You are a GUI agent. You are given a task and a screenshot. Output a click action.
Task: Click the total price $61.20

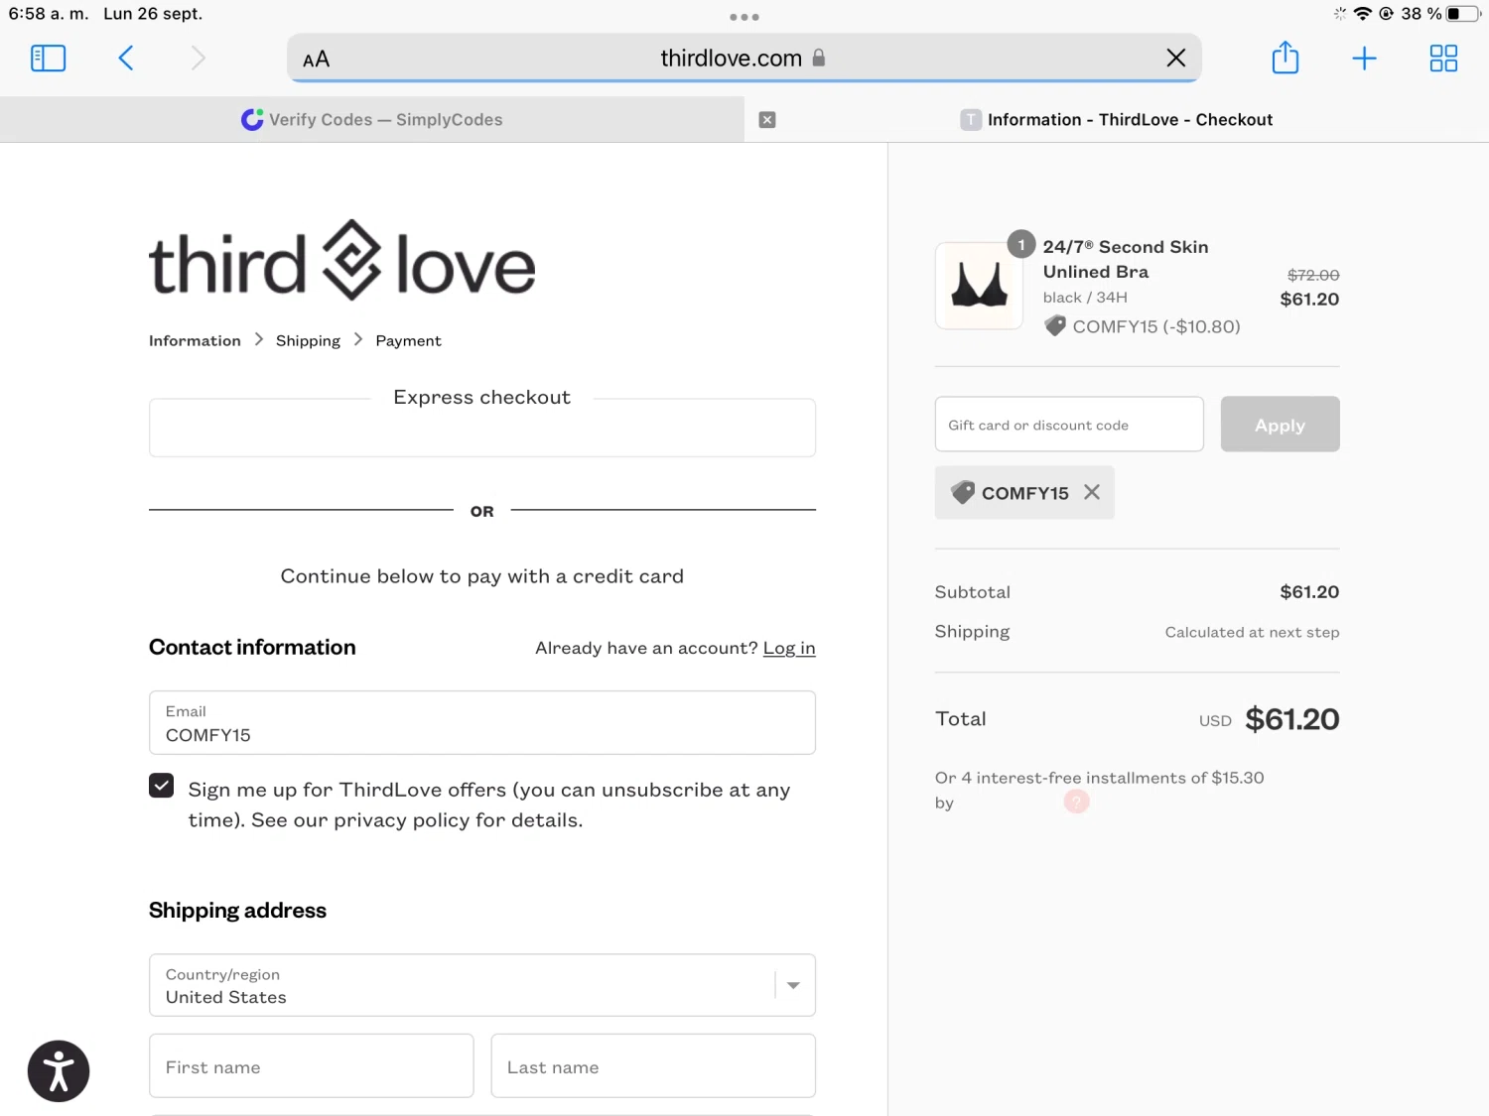tap(1291, 719)
